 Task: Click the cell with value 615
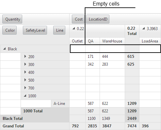coord(132,57)
